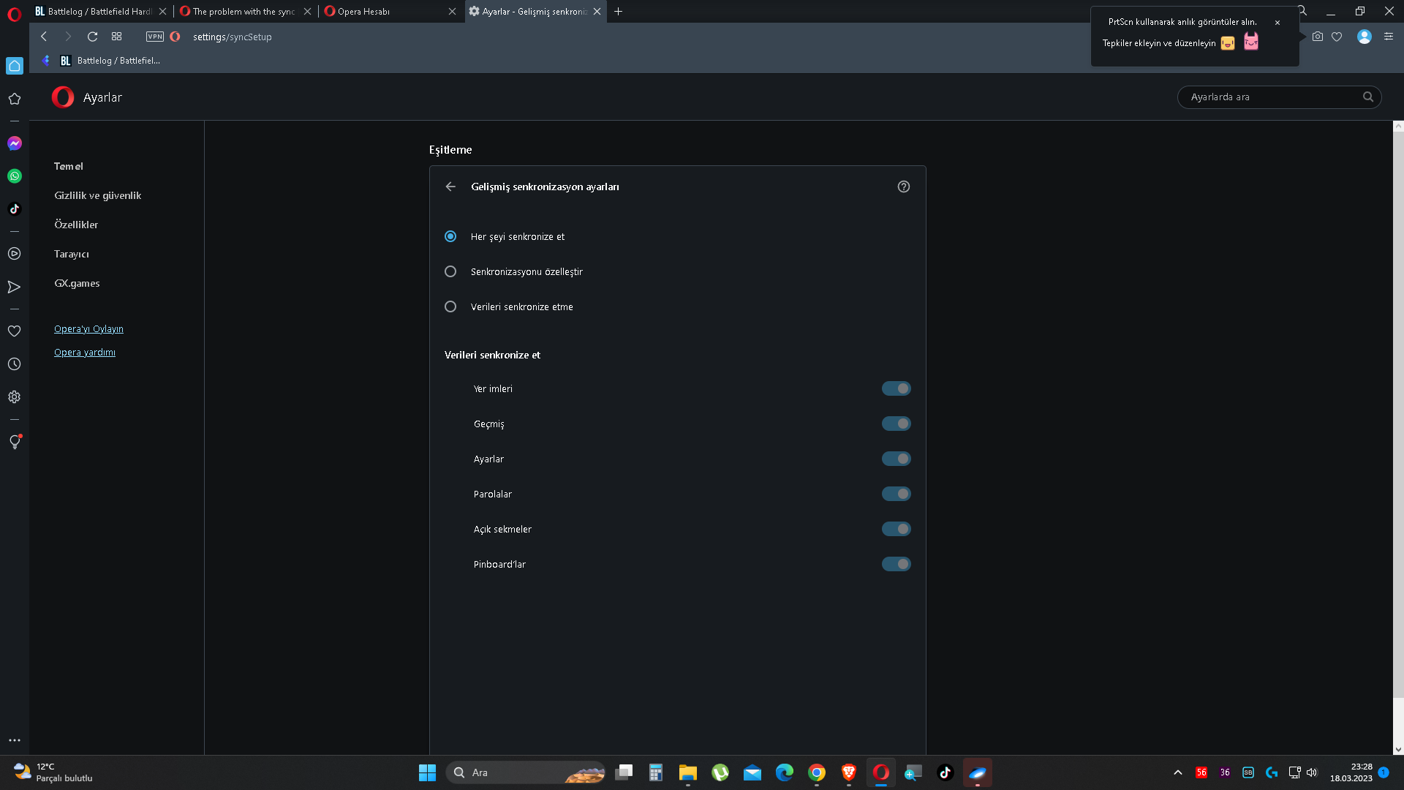Open Google Chrome from taskbar
Screen dimensions: 1404x790
(817, 772)
